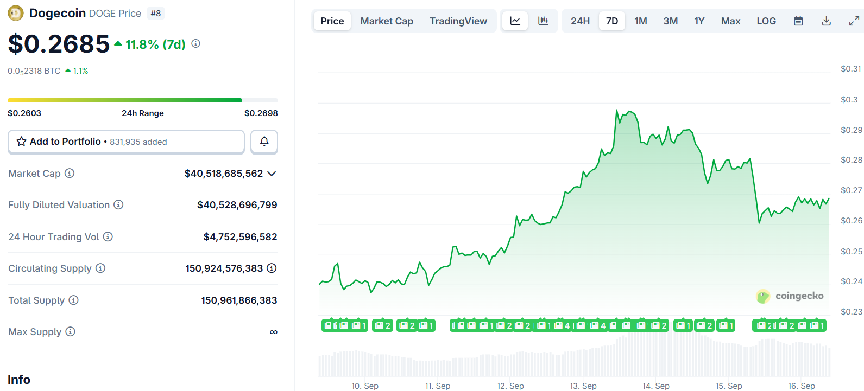The width and height of the screenshot is (864, 391).
Task: Open the calendar date range picker
Action: [798, 21]
